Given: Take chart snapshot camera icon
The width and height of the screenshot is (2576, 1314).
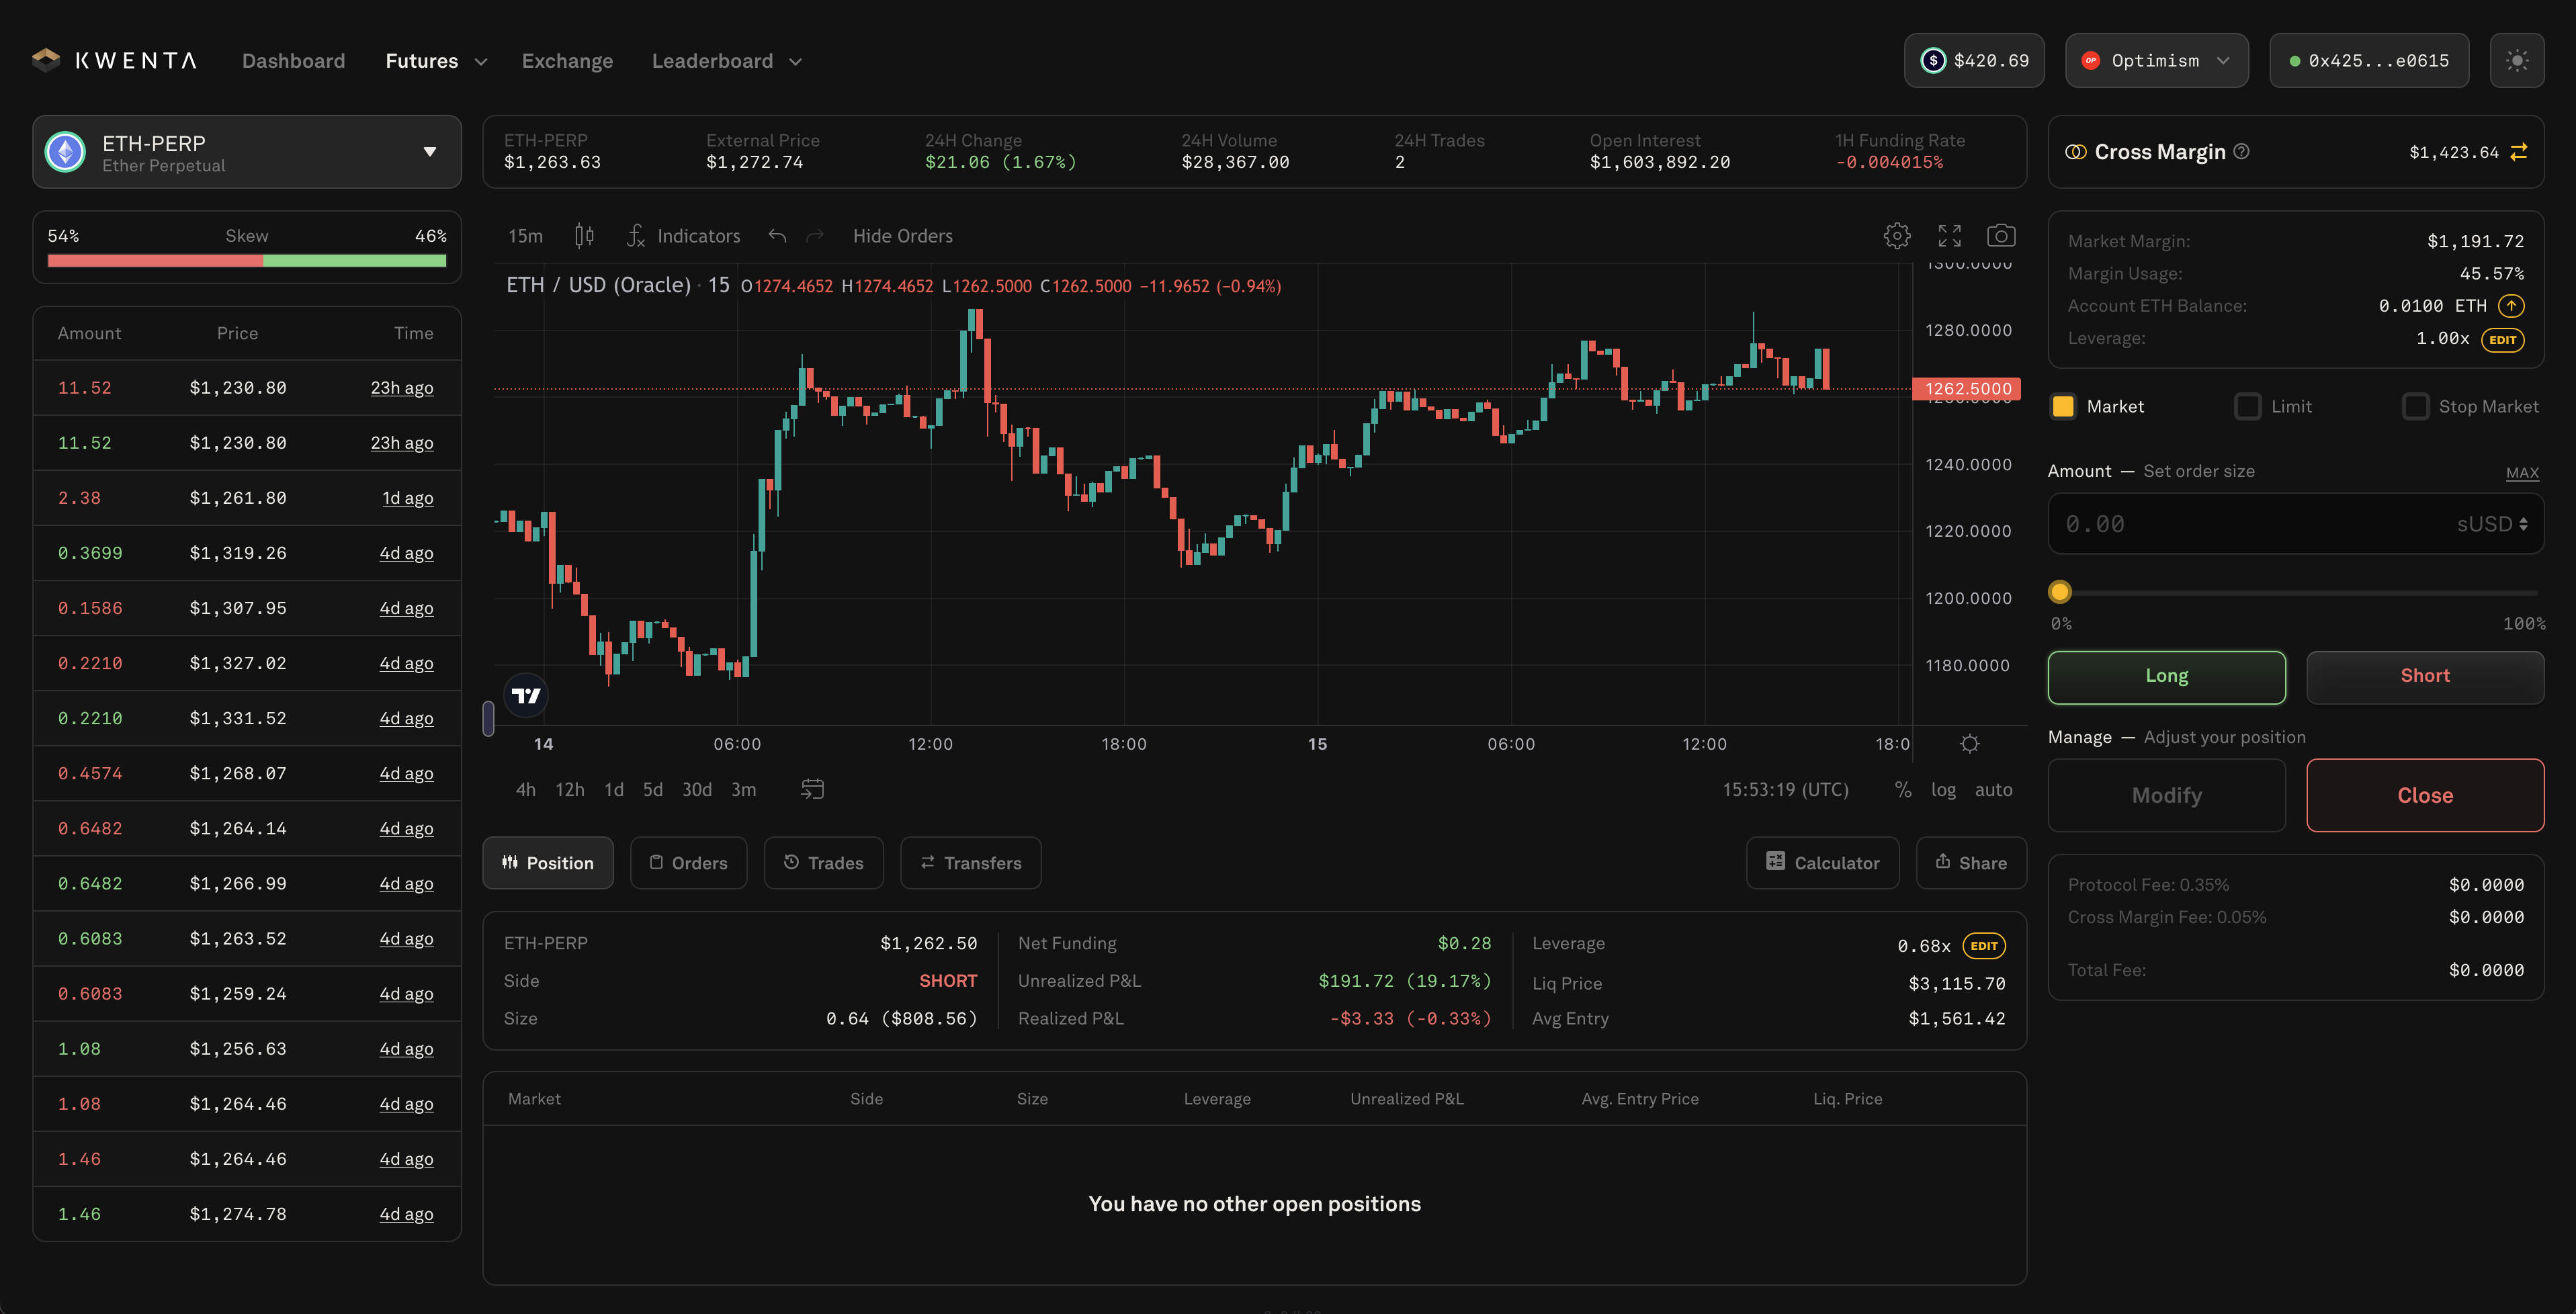Looking at the screenshot, I should 2001,236.
